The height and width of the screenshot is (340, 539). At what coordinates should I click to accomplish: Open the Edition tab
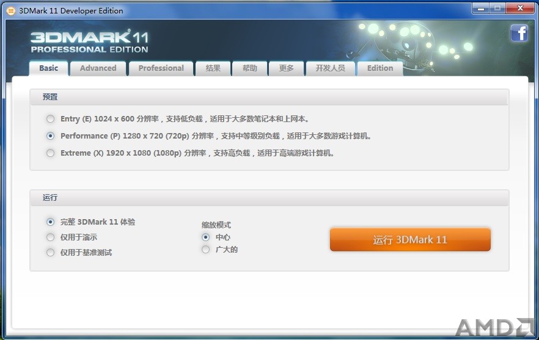(380, 68)
